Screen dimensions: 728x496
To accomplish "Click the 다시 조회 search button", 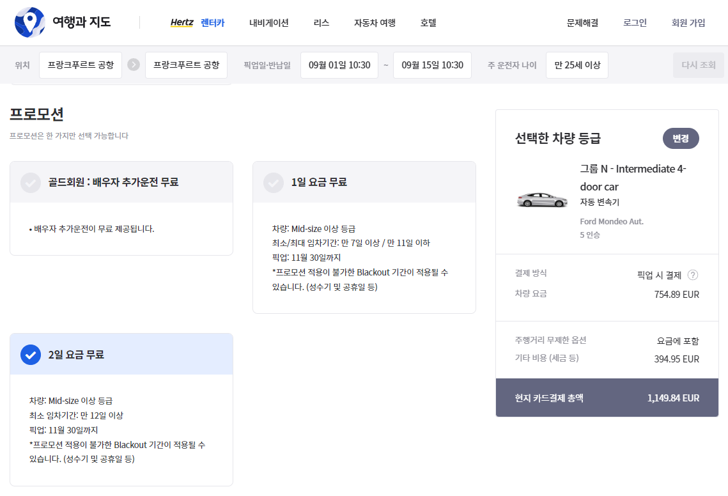I will (x=699, y=65).
